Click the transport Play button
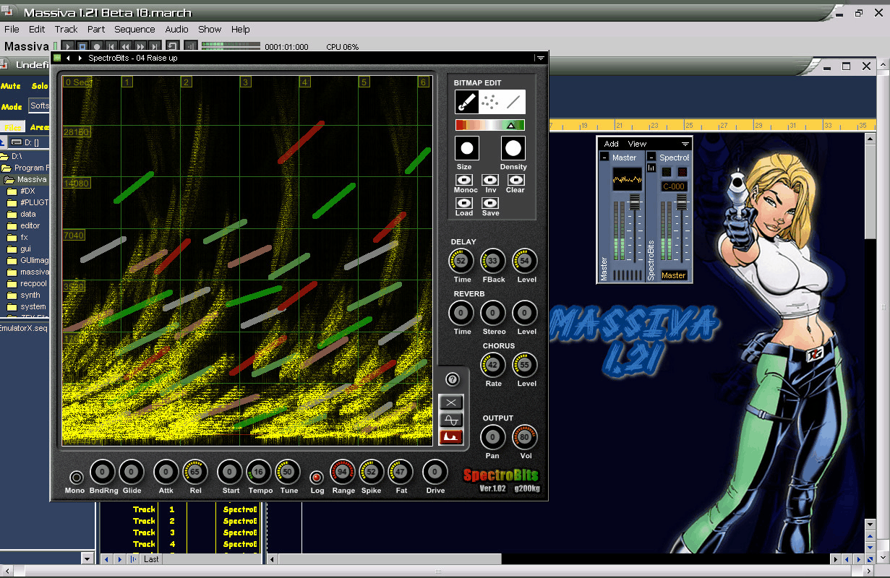The height and width of the screenshot is (578, 890). point(68,47)
